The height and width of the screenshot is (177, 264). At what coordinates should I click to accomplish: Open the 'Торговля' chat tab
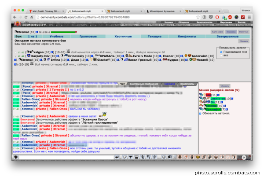point(169,84)
